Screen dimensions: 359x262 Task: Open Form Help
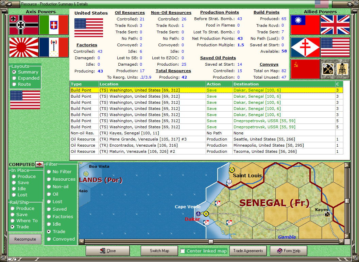click(289, 251)
